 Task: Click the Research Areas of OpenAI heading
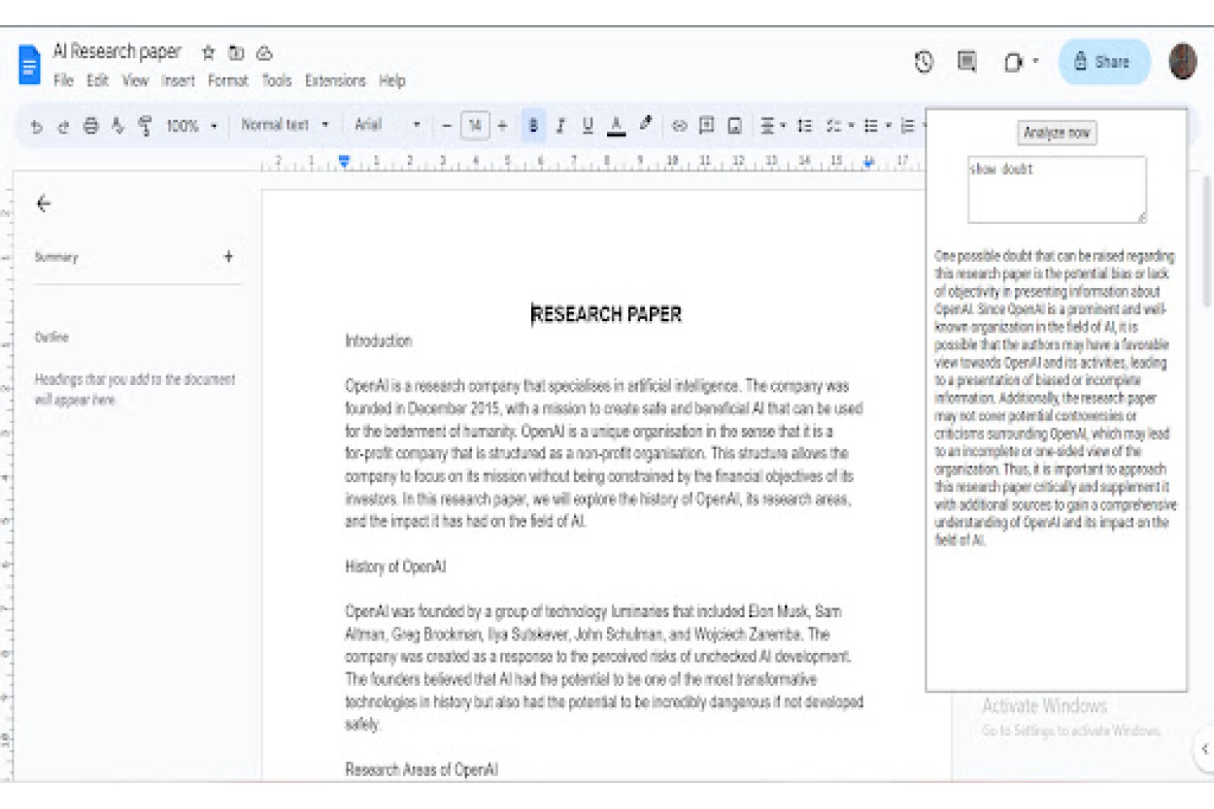click(421, 769)
